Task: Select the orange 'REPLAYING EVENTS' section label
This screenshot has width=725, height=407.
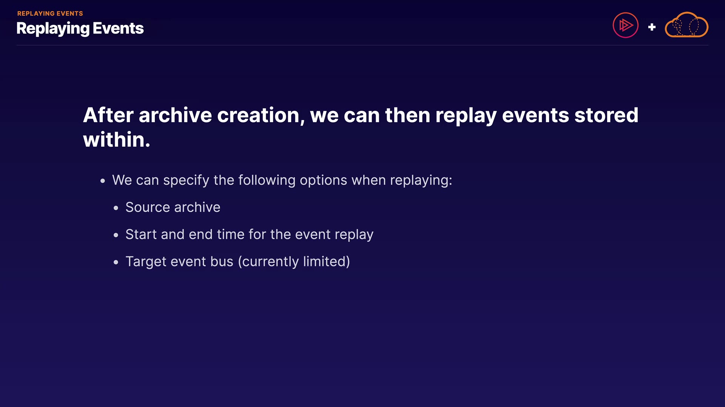Action: point(50,14)
